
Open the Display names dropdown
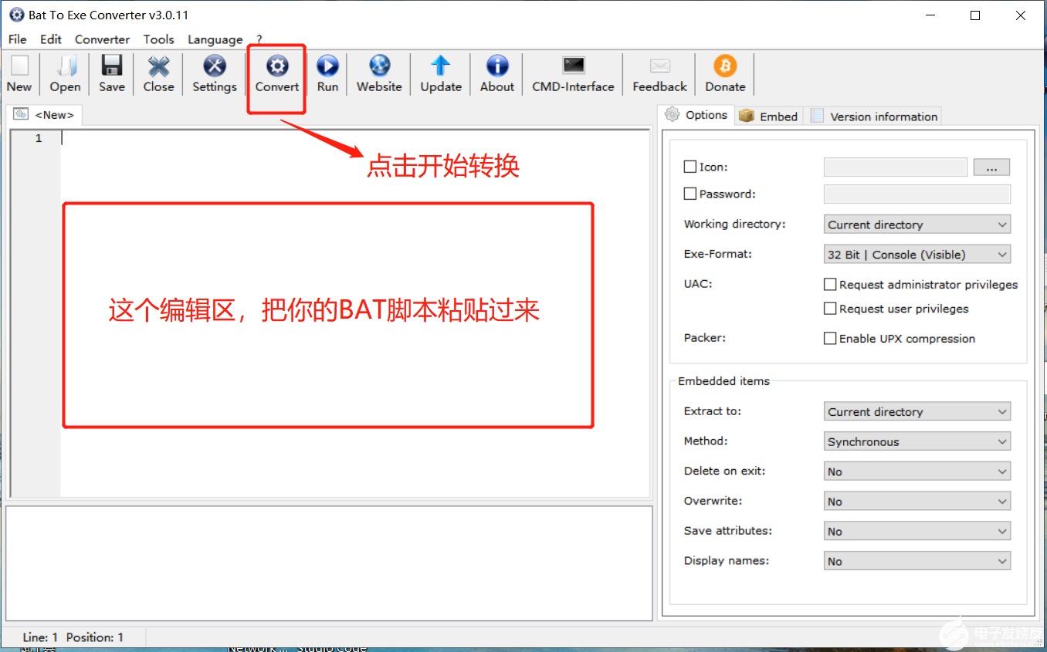click(917, 562)
